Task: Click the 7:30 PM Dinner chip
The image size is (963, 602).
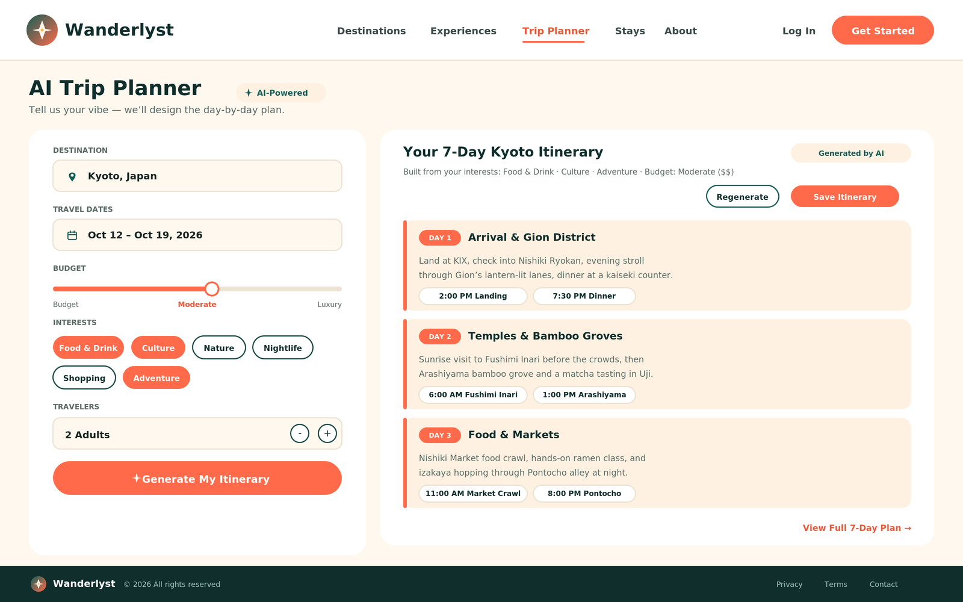Action: pyautogui.click(x=584, y=296)
